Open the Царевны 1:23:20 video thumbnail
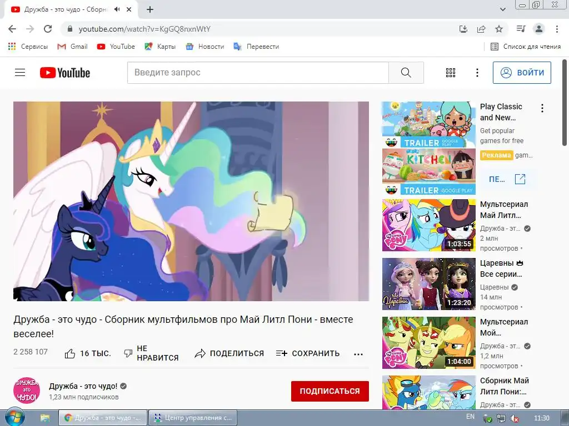This screenshot has width=569, height=426. (x=428, y=284)
